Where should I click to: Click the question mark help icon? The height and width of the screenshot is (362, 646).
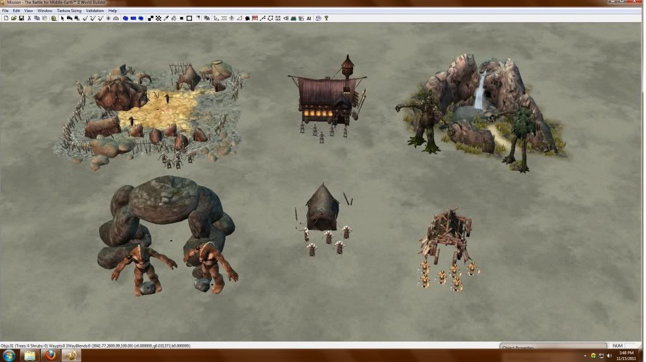click(x=326, y=18)
